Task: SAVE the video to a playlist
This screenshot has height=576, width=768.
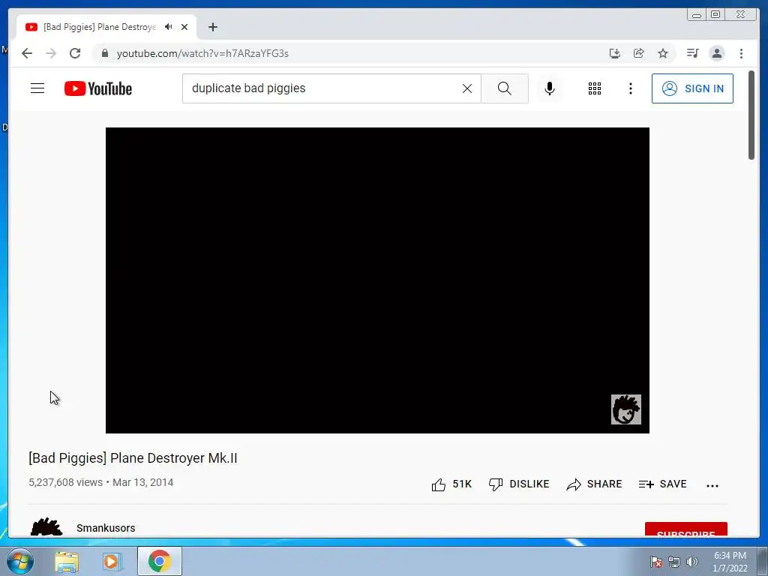Action: point(663,484)
